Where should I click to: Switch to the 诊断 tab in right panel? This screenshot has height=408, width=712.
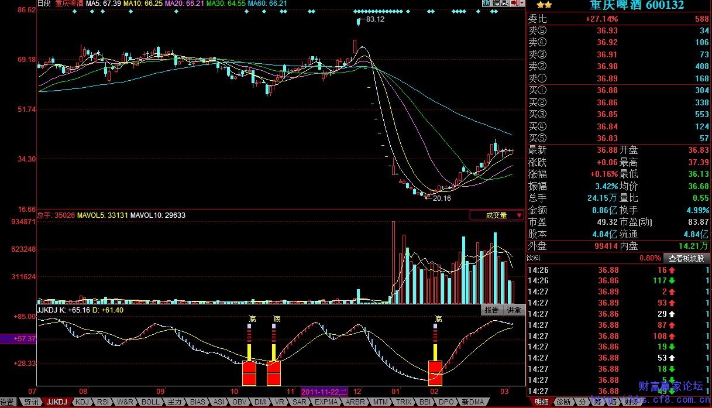click(563, 402)
